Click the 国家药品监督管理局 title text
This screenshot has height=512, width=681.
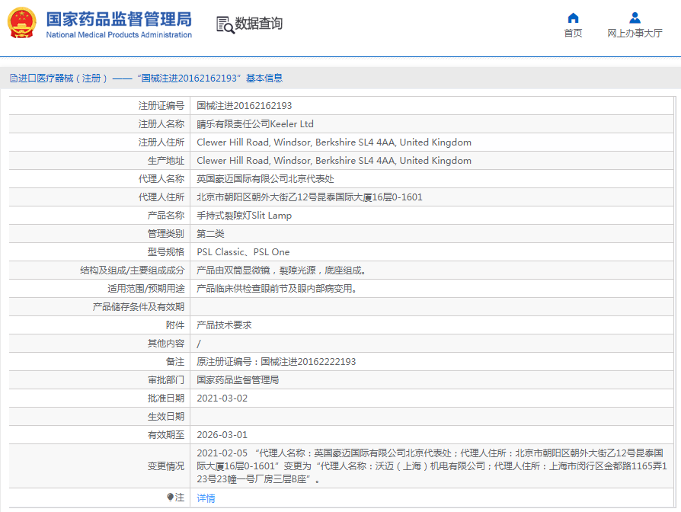[x=119, y=19]
